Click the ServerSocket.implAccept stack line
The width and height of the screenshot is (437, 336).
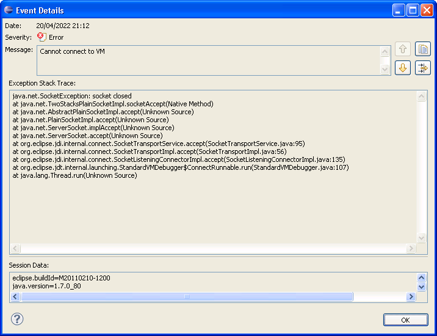click(x=93, y=128)
